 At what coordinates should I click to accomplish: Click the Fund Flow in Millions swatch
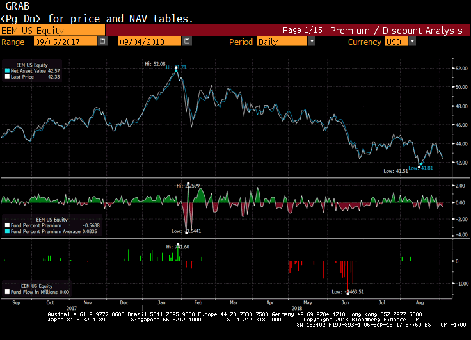click(x=7, y=292)
